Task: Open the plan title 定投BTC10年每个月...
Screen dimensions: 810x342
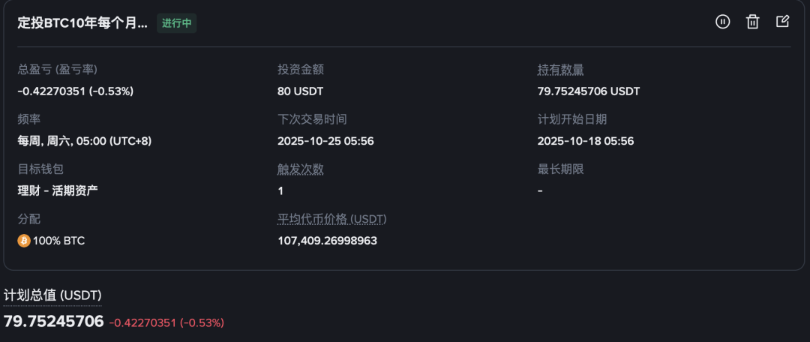Action: click(82, 22)
